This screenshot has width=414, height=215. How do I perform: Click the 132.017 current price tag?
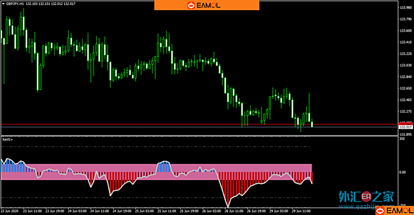405,128
